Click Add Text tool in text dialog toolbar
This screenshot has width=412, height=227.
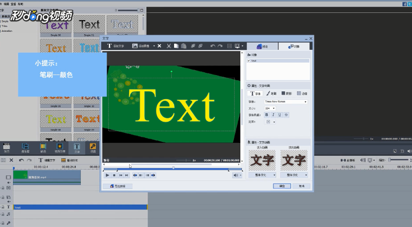click(x=116, y=46)
